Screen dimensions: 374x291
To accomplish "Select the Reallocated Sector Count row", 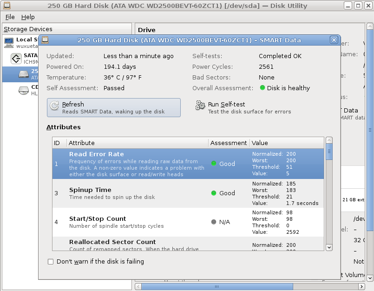I will pos(188,244).
